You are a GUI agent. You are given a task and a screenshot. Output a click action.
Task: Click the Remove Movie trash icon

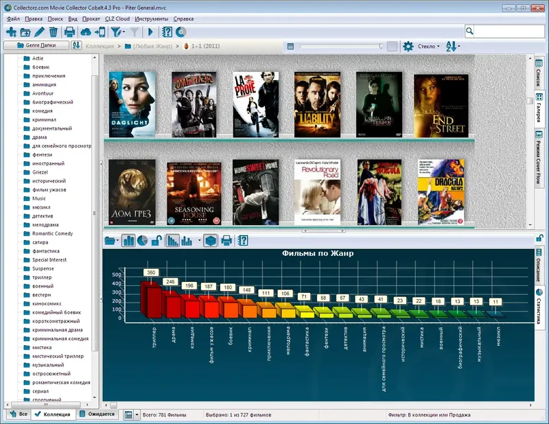click(54, 33)
